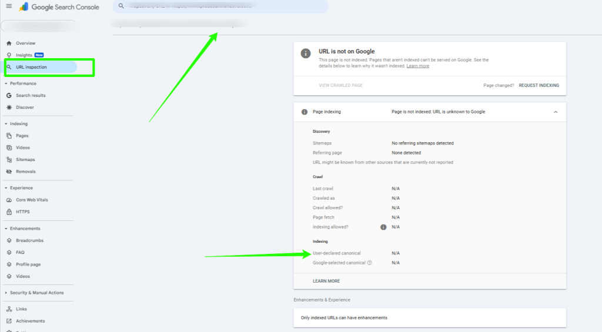
Task: Click the Core Web Vitals gauge icon
Action: pos(9,200)
